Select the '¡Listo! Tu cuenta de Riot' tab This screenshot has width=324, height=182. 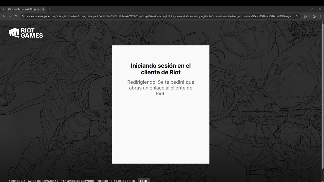[x=26, y=9]
